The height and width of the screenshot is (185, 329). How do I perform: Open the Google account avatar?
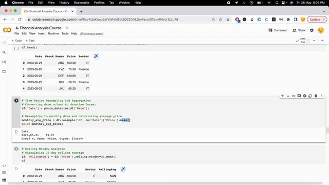(x=321, y=30)
